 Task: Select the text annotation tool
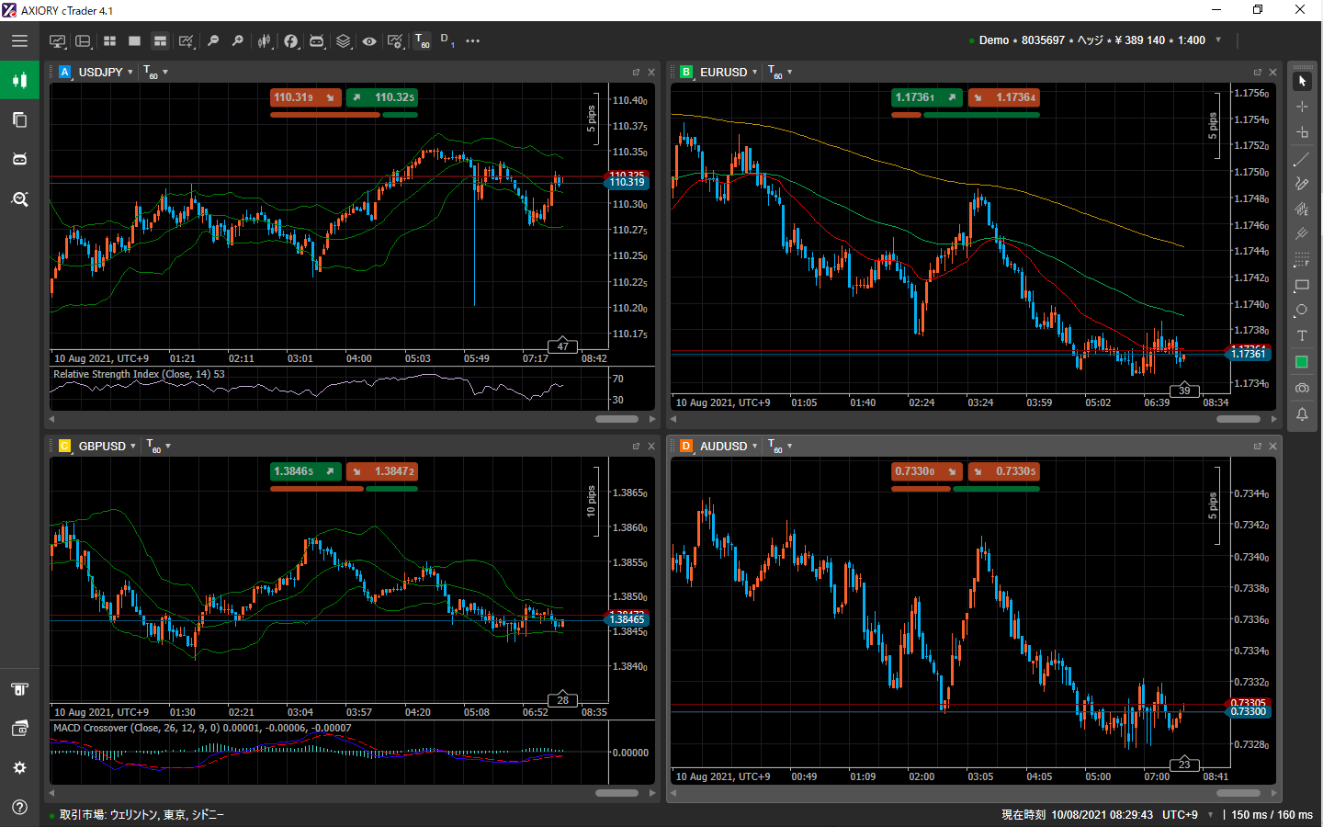1302,335
